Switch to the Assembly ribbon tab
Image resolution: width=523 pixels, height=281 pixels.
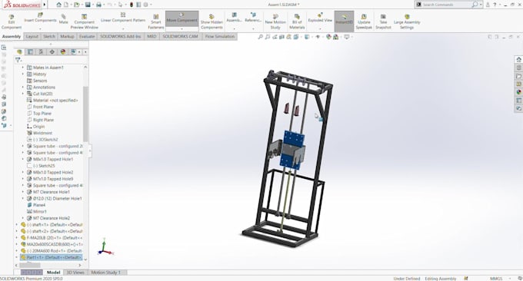coord(12,37)
